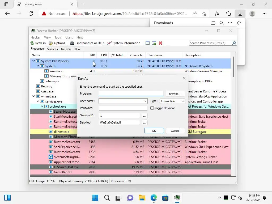The height and width of the screenshot is (204, 272).
Task: Click Cancel in Run As dialog
Action: point(175,131)
